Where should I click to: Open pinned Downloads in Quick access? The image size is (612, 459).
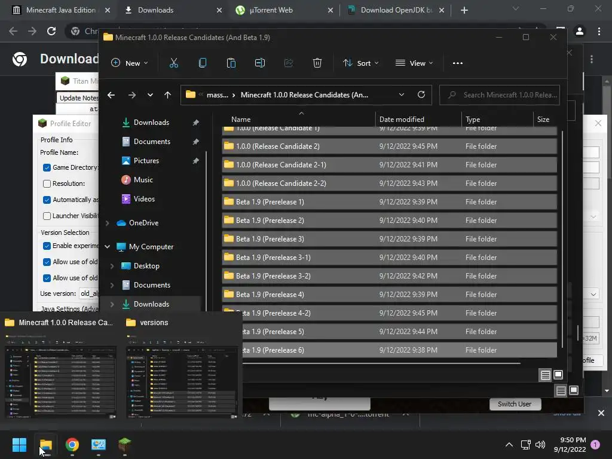pyautogui.click(x=151, y=123)
